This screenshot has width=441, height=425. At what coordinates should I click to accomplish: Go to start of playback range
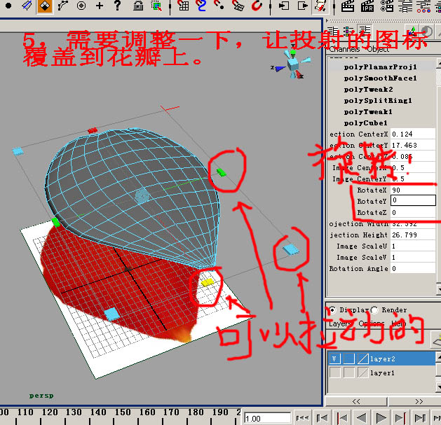[303, 418]
